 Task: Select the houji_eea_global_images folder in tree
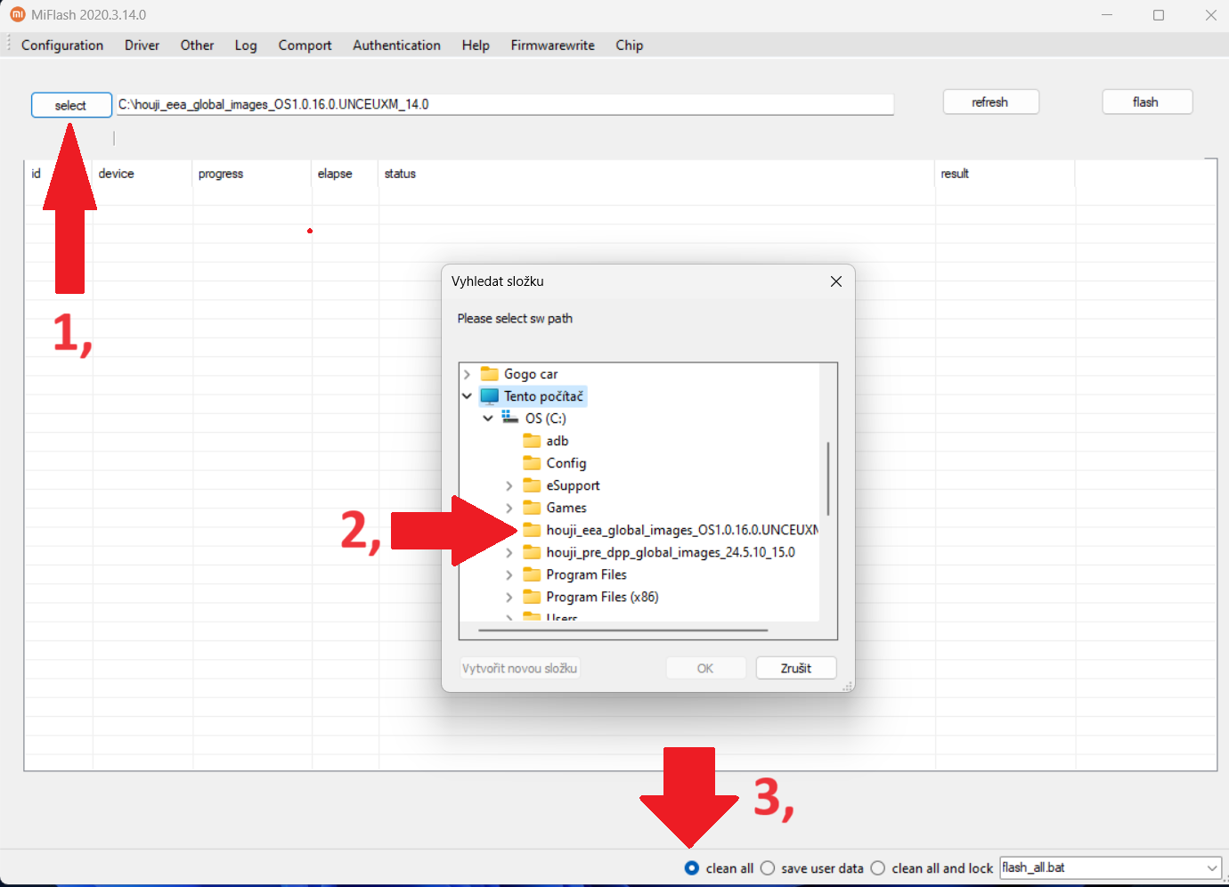coord(681,530)
